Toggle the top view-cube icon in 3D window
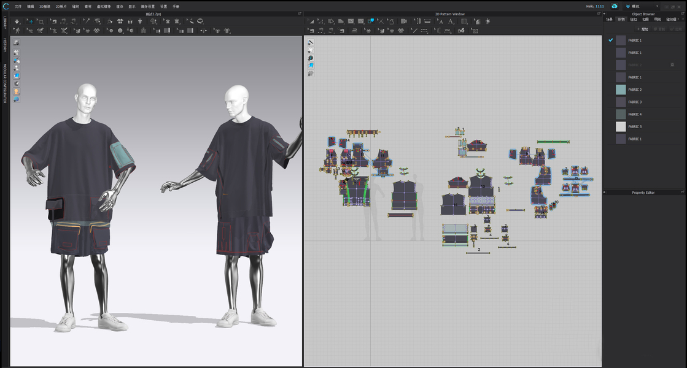Screen dimensions: 687x368 click(x=16, y=42)
